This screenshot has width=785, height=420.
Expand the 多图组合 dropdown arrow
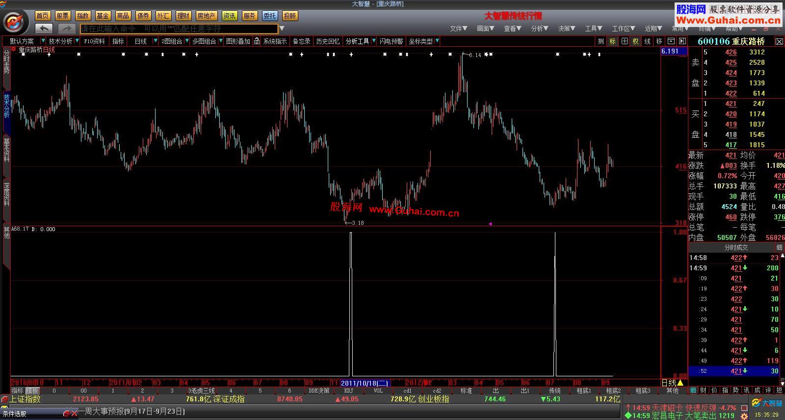(x=221, y=41)
